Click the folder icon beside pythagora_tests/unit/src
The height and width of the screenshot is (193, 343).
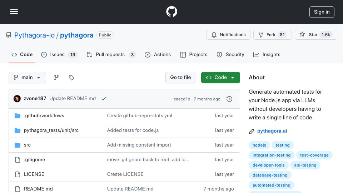18,130
